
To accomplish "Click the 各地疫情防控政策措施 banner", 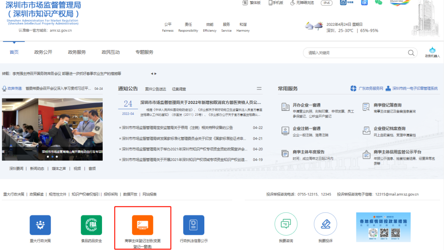I will tap(383, 227).
